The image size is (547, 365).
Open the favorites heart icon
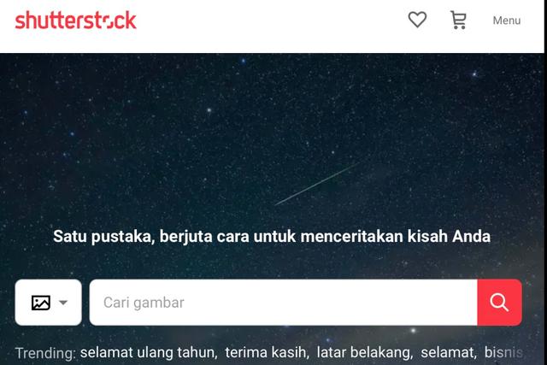[417, 20]
